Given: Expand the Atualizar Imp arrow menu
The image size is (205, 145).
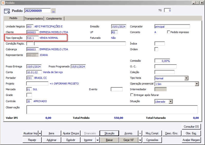Looking at the screenshot, I should (40, 133).
